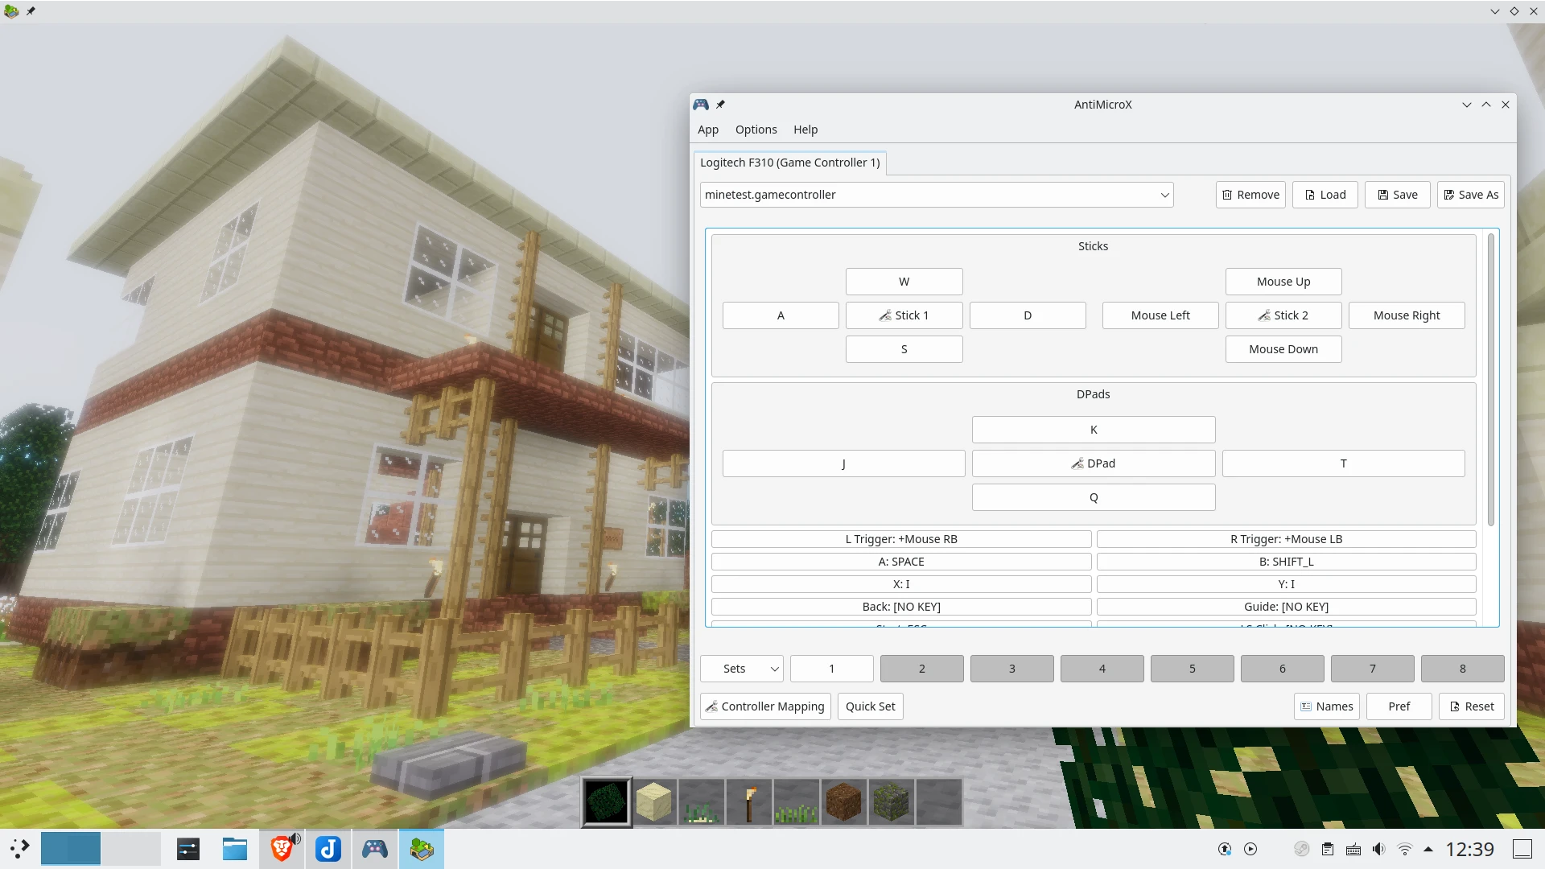Click the Reset button

click(x=1471, y=706)
